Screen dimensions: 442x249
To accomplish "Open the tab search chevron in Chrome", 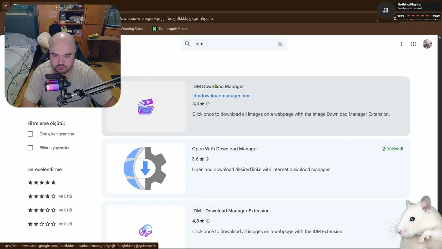I will point(6,6).
